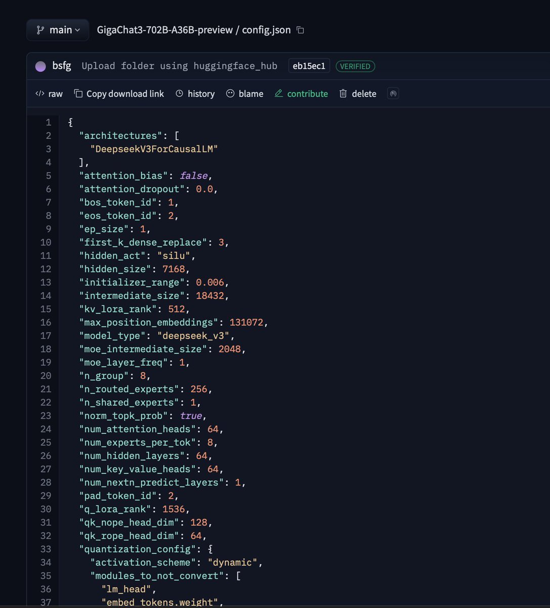
Task: Click the "n_group" key
Action: [x=104, y=375]
